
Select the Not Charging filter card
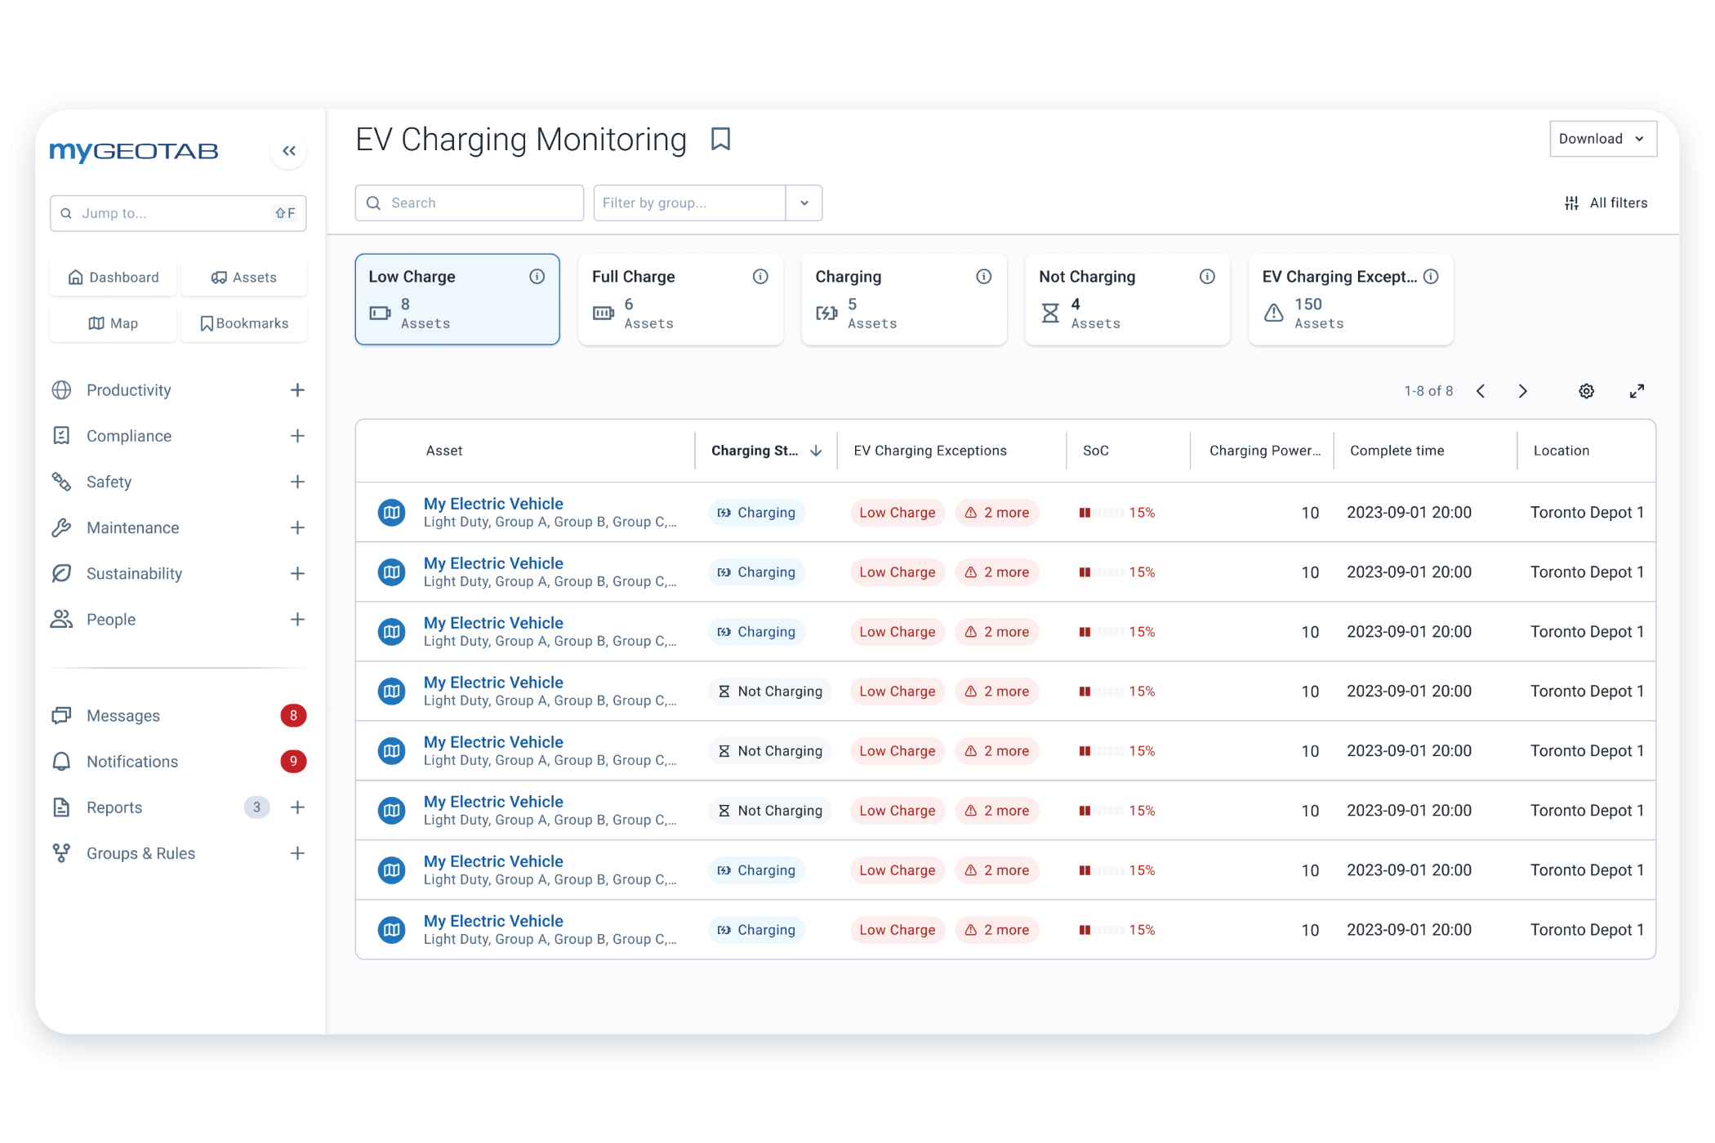click(1128, 300)
